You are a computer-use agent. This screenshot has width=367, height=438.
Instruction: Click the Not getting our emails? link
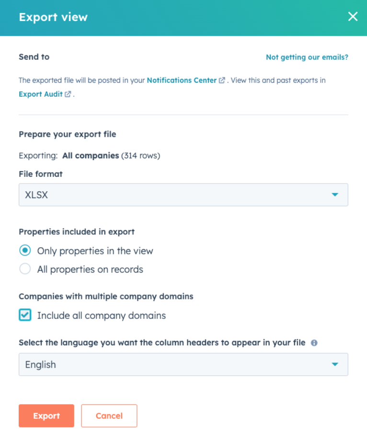click(x=307, y=57)
